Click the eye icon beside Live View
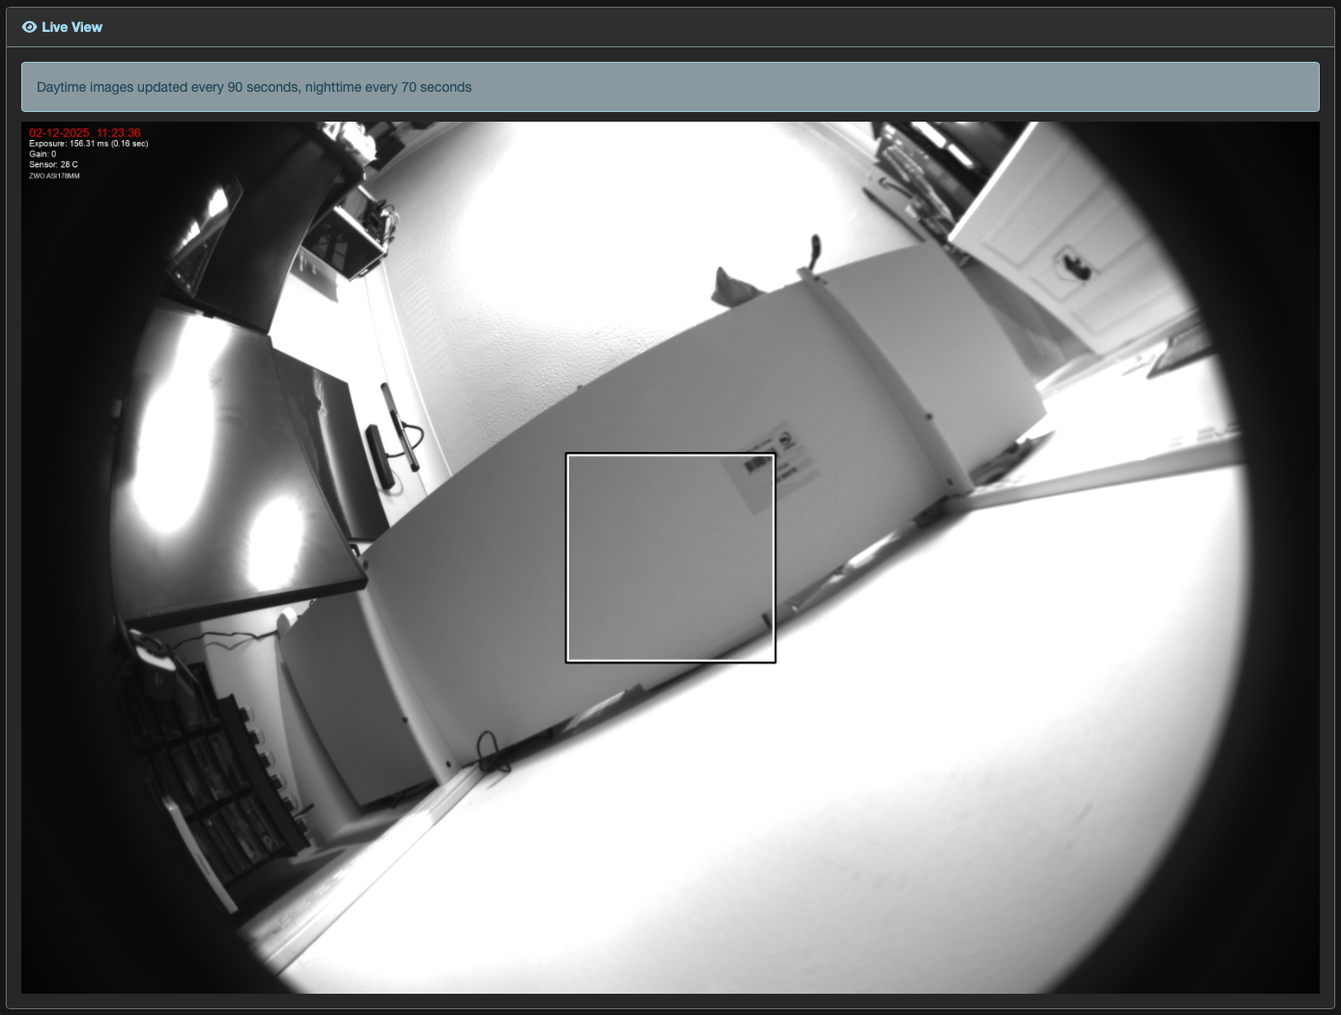 (29, 27)
